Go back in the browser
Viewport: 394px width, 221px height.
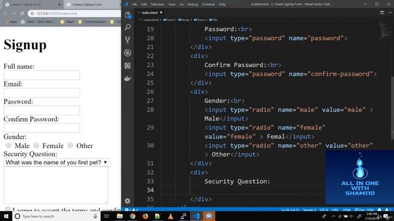[x=6, y=14]
